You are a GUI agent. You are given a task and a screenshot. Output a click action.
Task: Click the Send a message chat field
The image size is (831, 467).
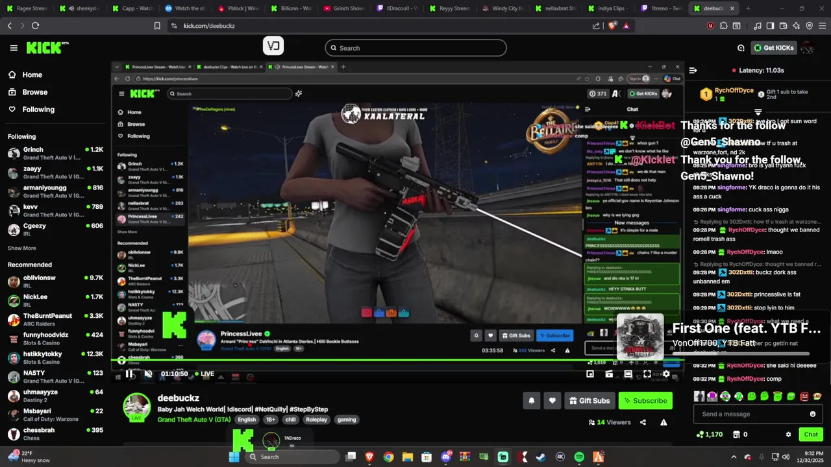[x=758, y=414]
